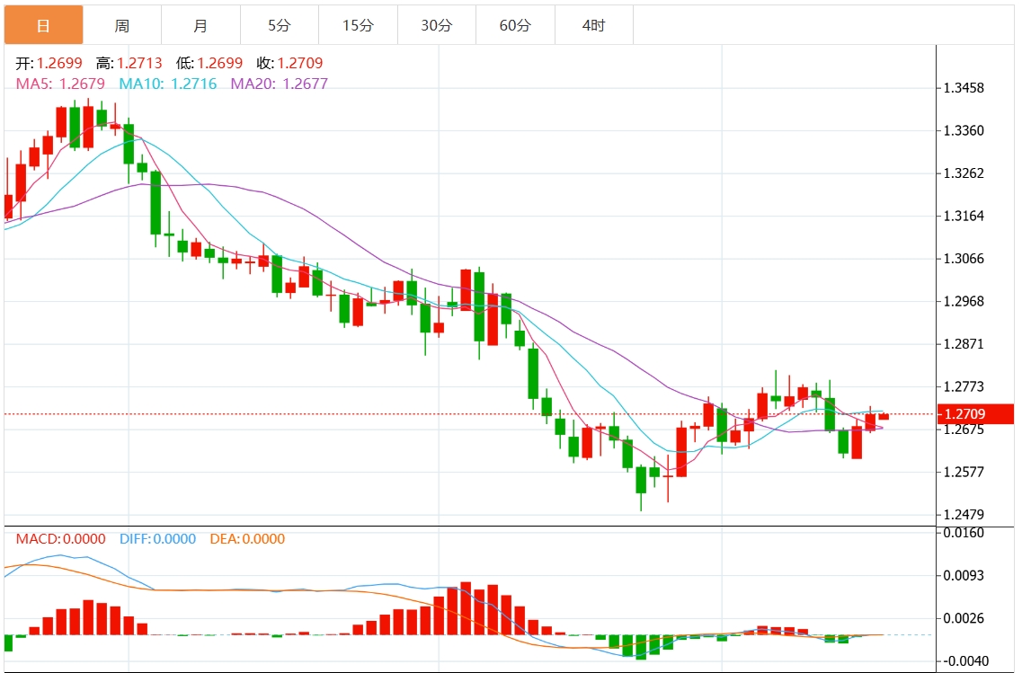Open the 4时 (4-hour) chart
Screen dimensions: 1022x673
coord(593,24)
